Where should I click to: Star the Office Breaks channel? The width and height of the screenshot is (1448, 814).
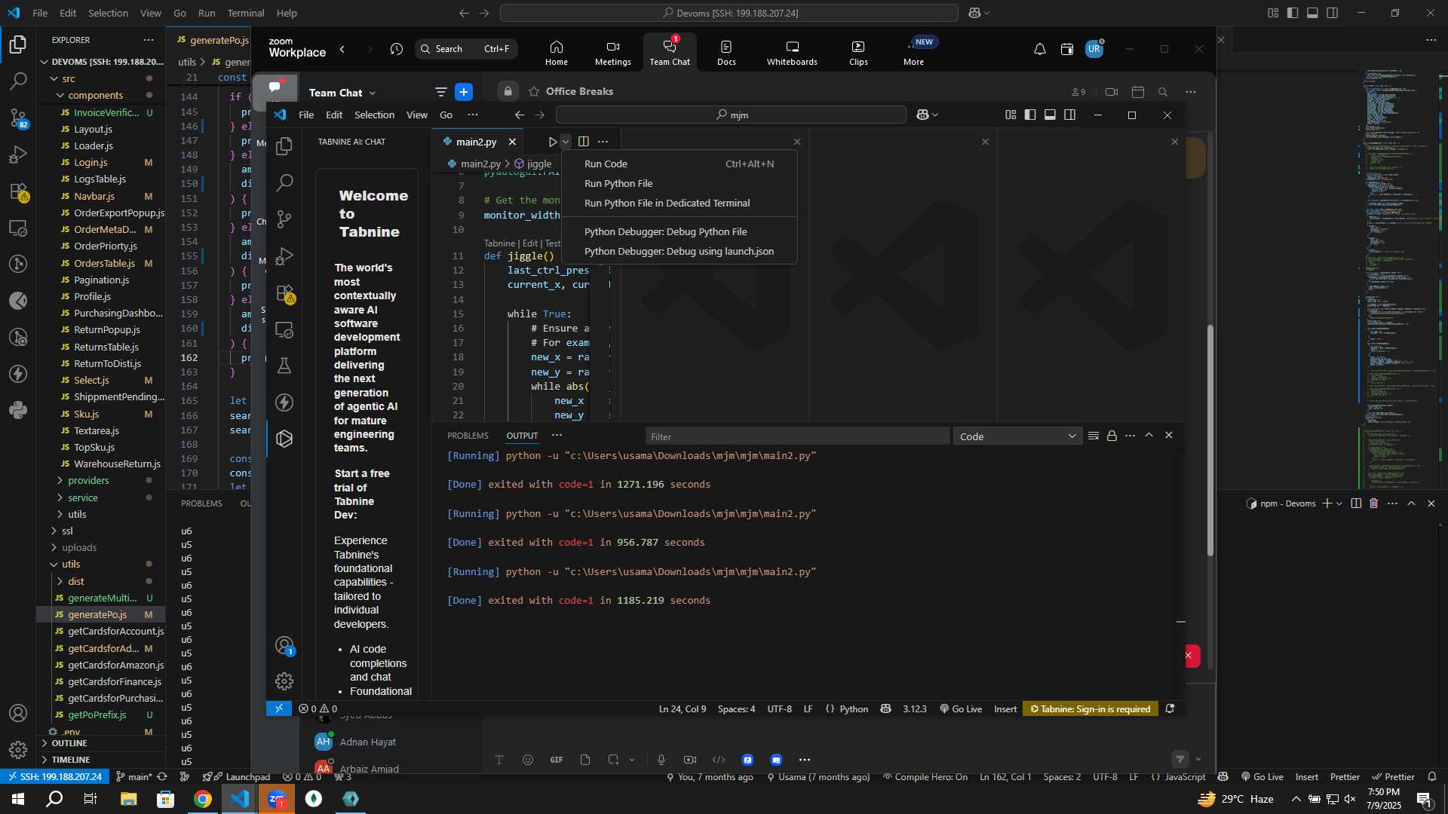tap(534, 91)
